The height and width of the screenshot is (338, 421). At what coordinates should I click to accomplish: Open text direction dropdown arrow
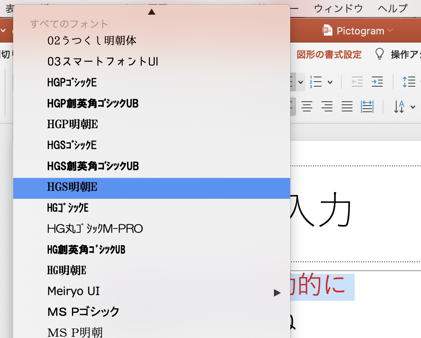413,107
